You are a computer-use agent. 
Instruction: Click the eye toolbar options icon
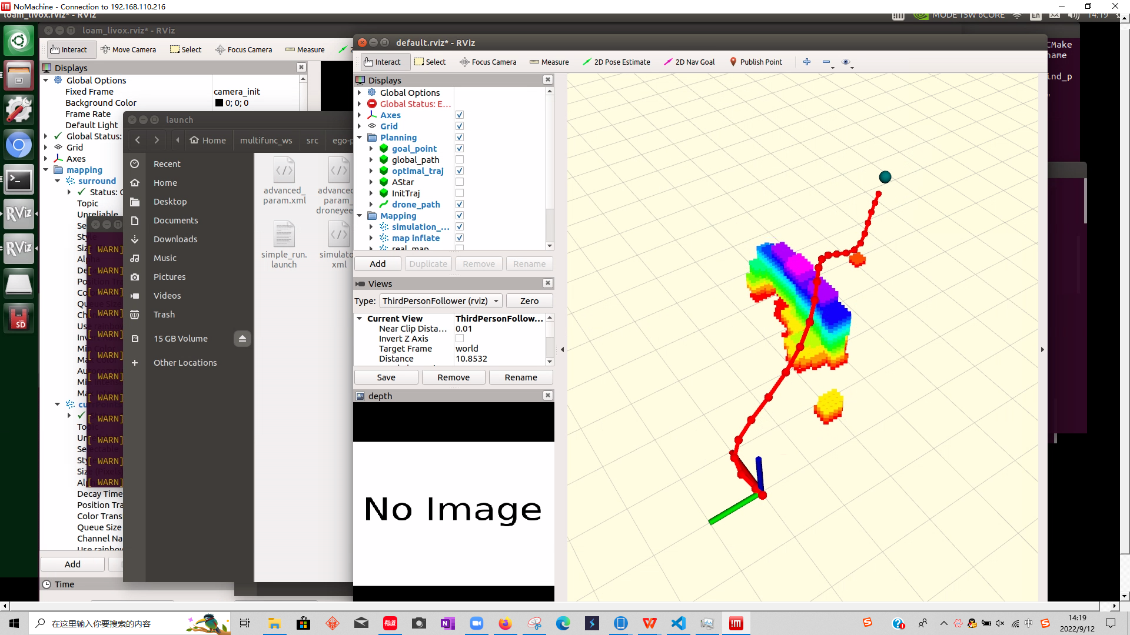[x=846, y=62]
